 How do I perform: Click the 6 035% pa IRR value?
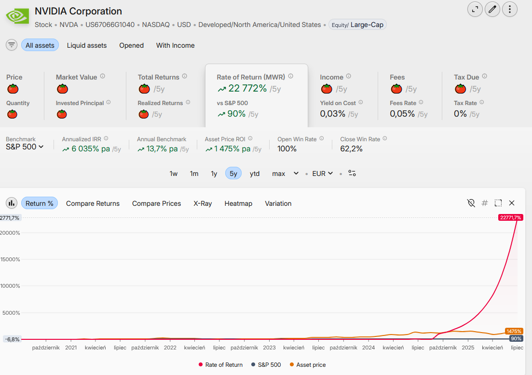(91, 149)
